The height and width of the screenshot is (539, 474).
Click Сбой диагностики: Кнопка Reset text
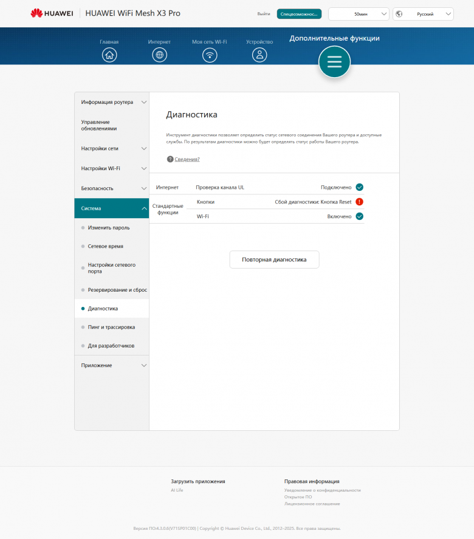pyautogui.click(x=313, y=202)
